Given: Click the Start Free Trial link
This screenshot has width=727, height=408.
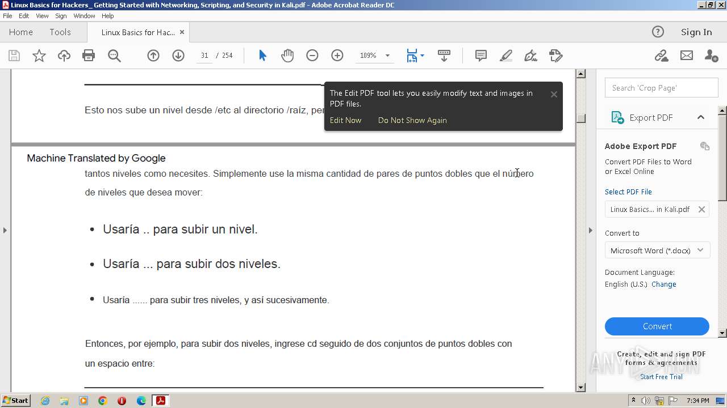Looking at the screenshot, I should coord(661,377).
